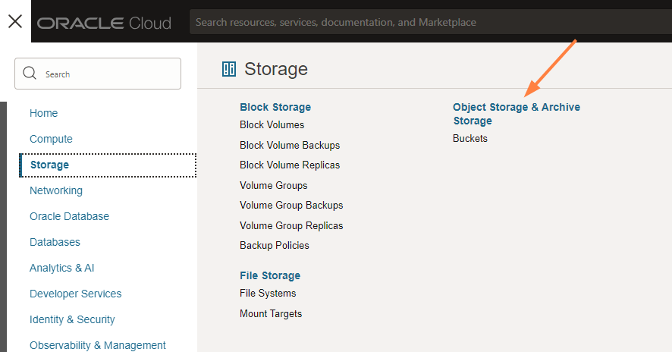Select Identity & Security category

coord(72,319)
